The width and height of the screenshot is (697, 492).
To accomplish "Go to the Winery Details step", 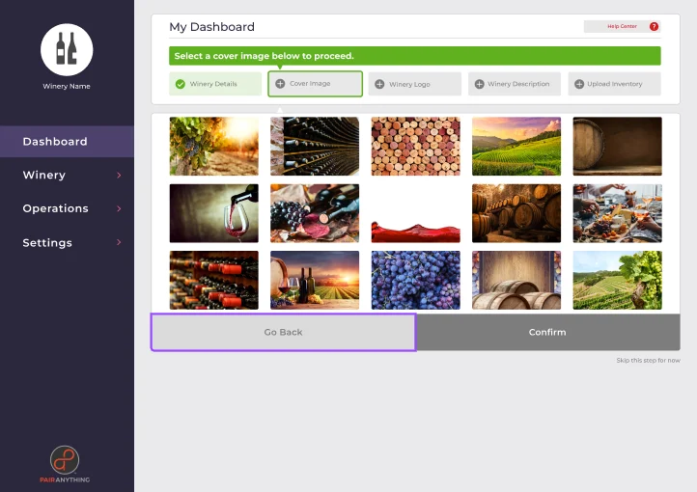I will tap(215, 84).
